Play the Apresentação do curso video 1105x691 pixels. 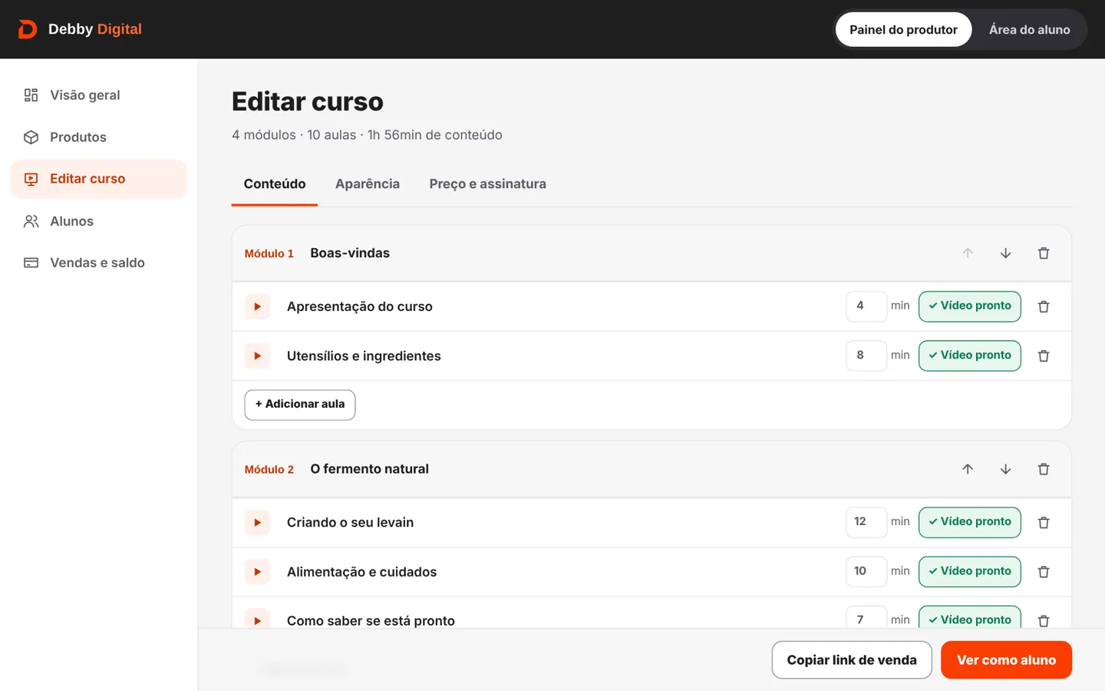coord(257,306)
